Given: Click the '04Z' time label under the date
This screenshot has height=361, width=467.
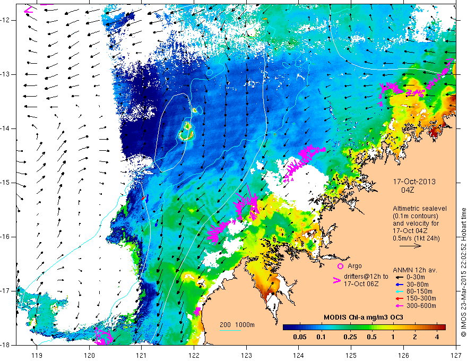Looking at the screenshot, I should click(408, 190).
